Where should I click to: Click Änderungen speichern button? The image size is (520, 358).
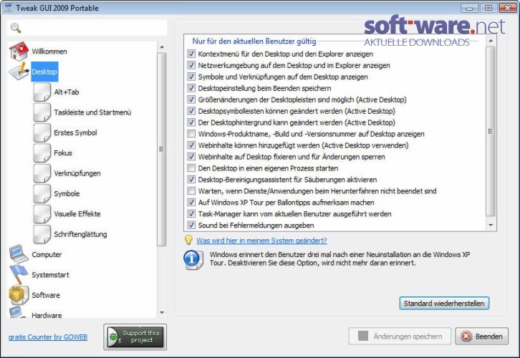pyautogui.click(x=400, y=336)
